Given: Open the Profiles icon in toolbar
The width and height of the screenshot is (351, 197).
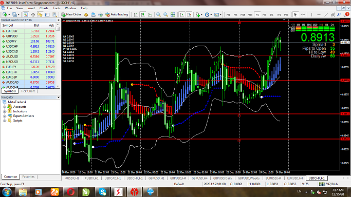Looking at the screenshot, I should pyautogui.click(x=14, y=14).
